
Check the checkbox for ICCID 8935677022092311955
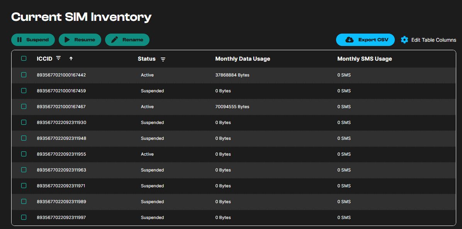24,154
